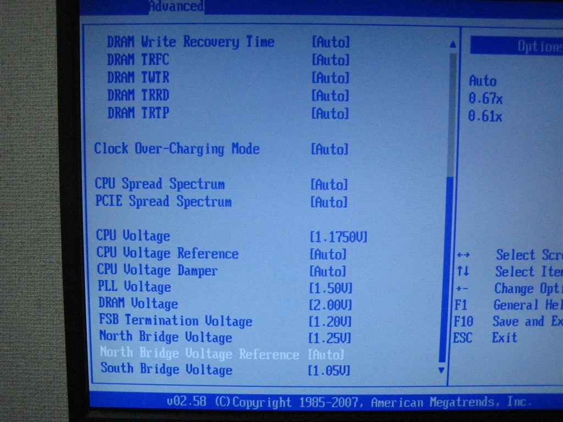Screen dimensions: 563x422
Task: Choose the 0.61x option
Action: point(485,116)
